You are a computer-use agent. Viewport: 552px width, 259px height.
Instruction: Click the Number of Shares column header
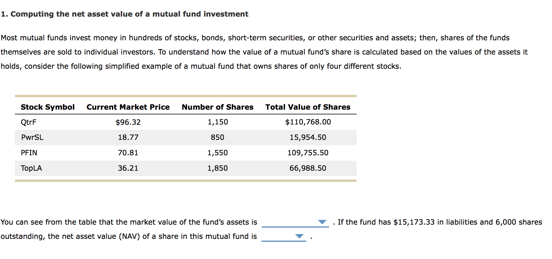coord(217,107)
